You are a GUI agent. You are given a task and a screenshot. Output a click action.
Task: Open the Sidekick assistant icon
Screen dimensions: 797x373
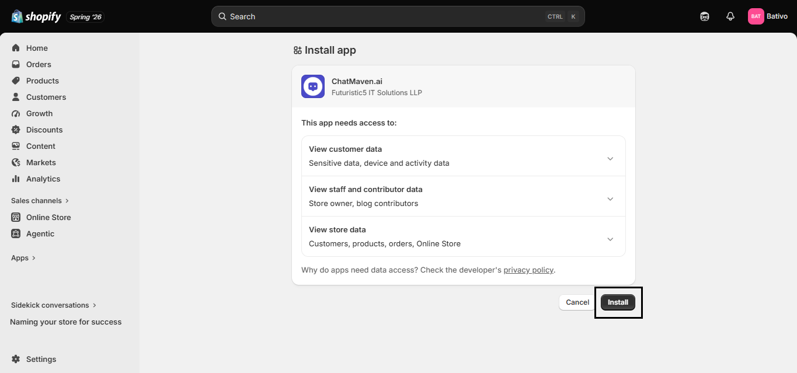click(x=705, y=16)
